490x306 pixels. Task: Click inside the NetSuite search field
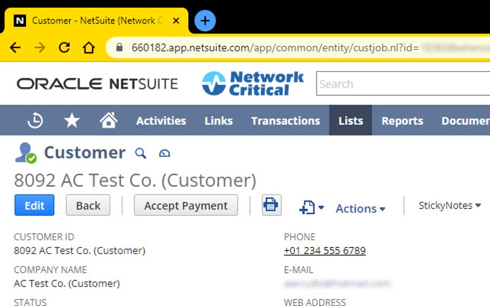(404, 84)
